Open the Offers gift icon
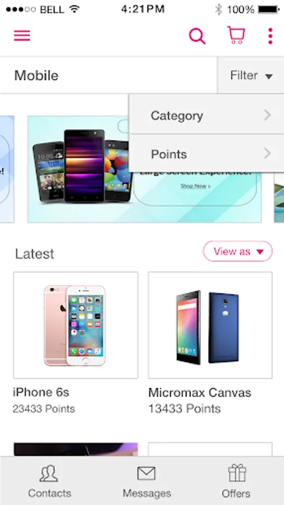 click(237, 473)
